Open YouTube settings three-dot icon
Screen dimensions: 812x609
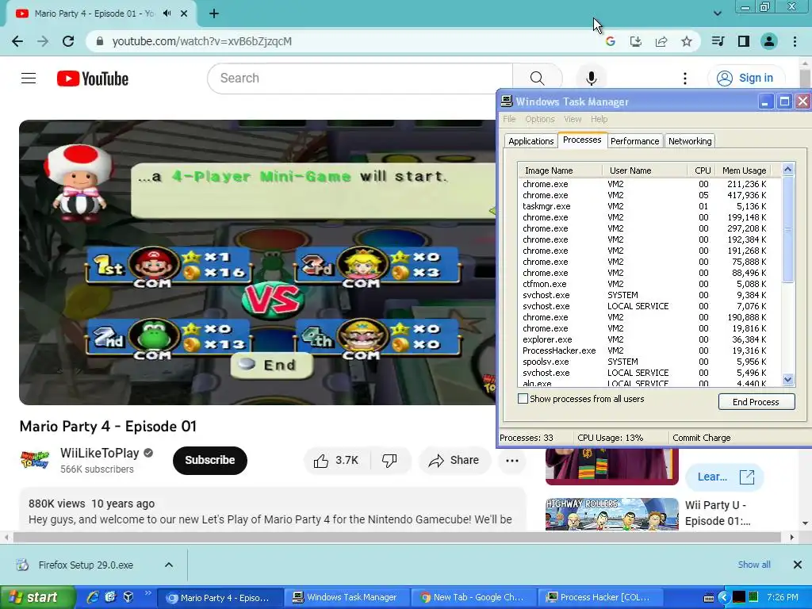tap(685, 79)
